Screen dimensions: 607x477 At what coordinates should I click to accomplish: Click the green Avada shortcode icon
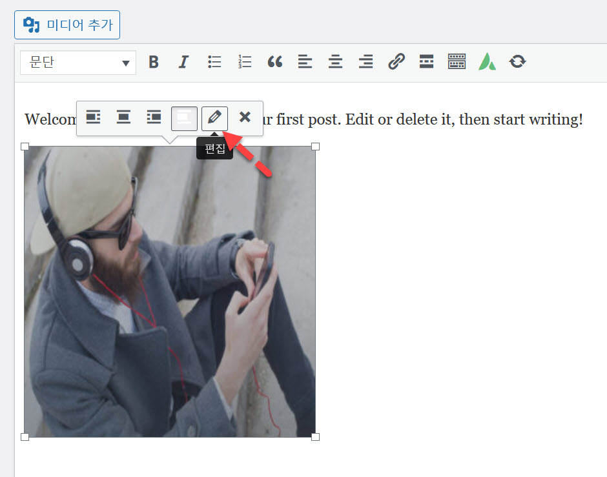487,62
